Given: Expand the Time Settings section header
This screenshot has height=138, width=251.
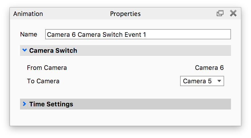Looking at the screenshot, I should point(125,104).
